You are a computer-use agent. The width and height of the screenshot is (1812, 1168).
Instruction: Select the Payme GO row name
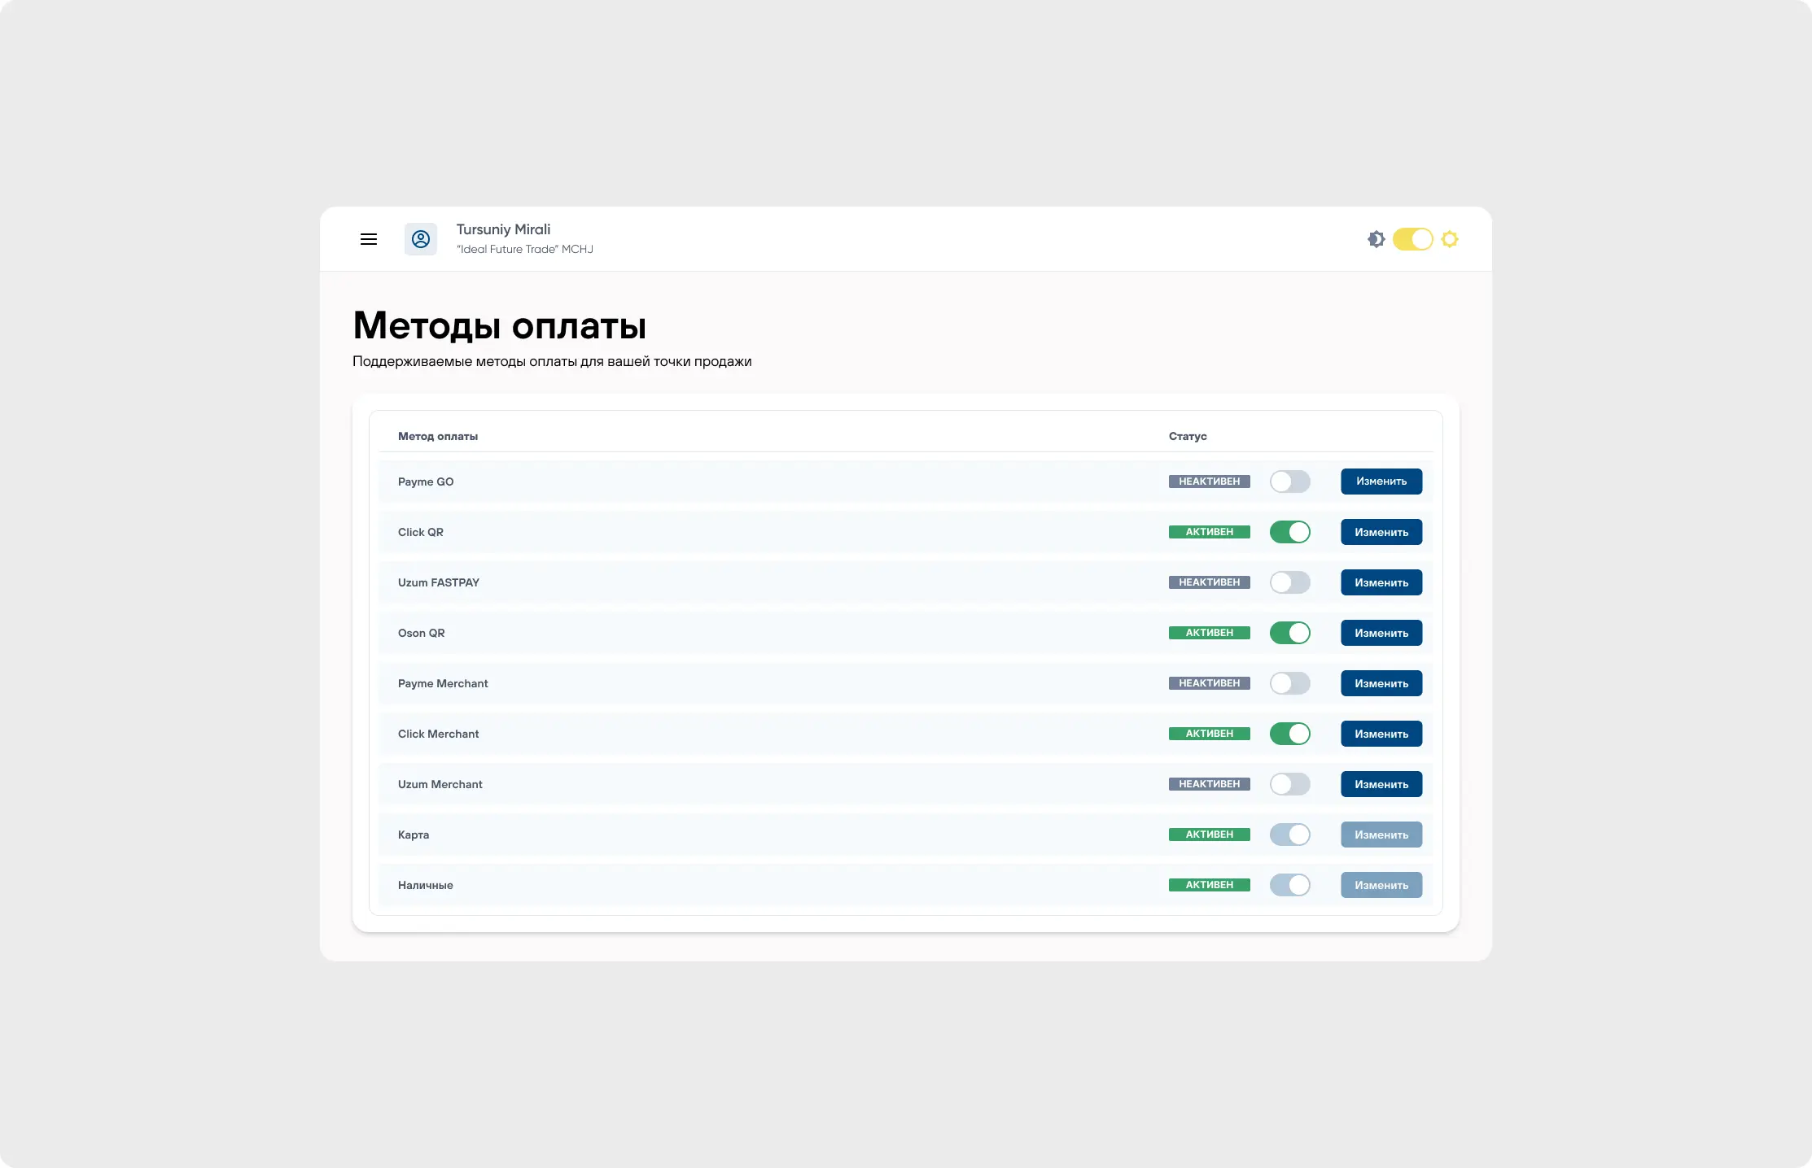[426, 482]
